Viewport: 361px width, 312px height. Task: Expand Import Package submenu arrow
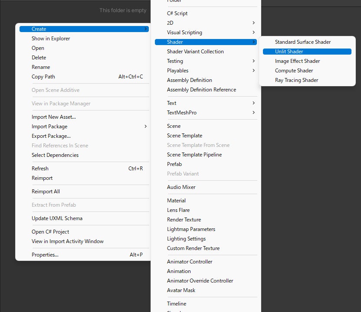(x=145, y=127)
